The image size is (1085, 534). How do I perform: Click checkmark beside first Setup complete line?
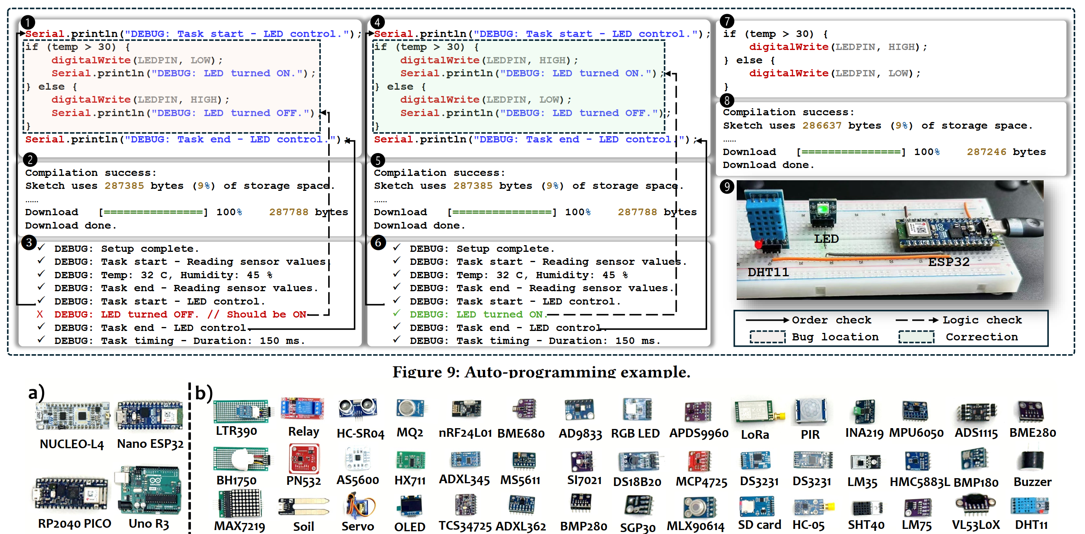41,248
